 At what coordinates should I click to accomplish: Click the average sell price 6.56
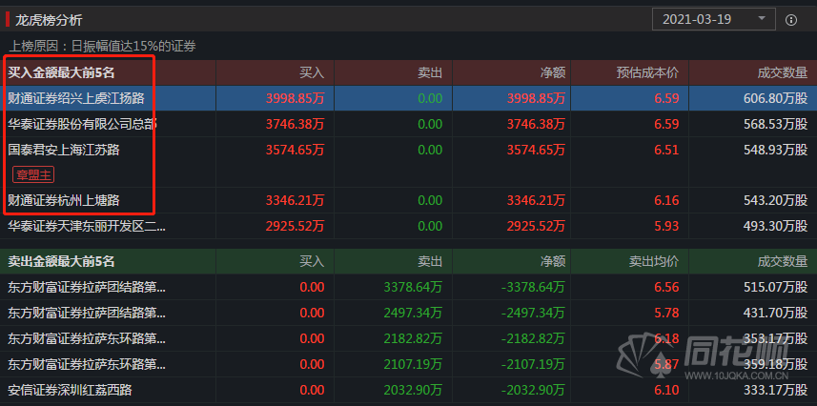667,287
